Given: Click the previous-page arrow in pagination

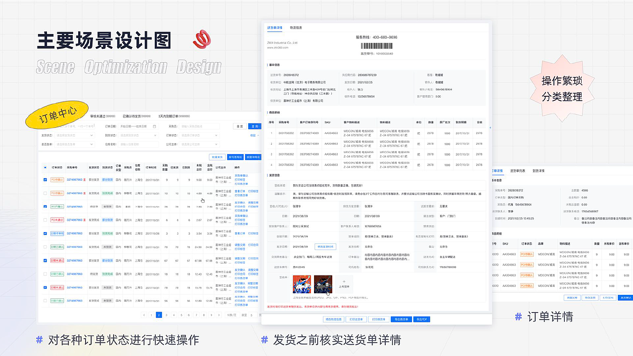Looking at the screenshot, I should click(144, 315).
